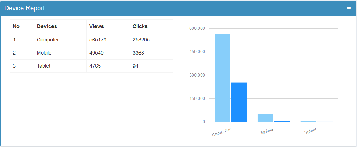Screen dimensions: 357x147
Task: Click the Device Report panel title
Action: pos(24,8)
